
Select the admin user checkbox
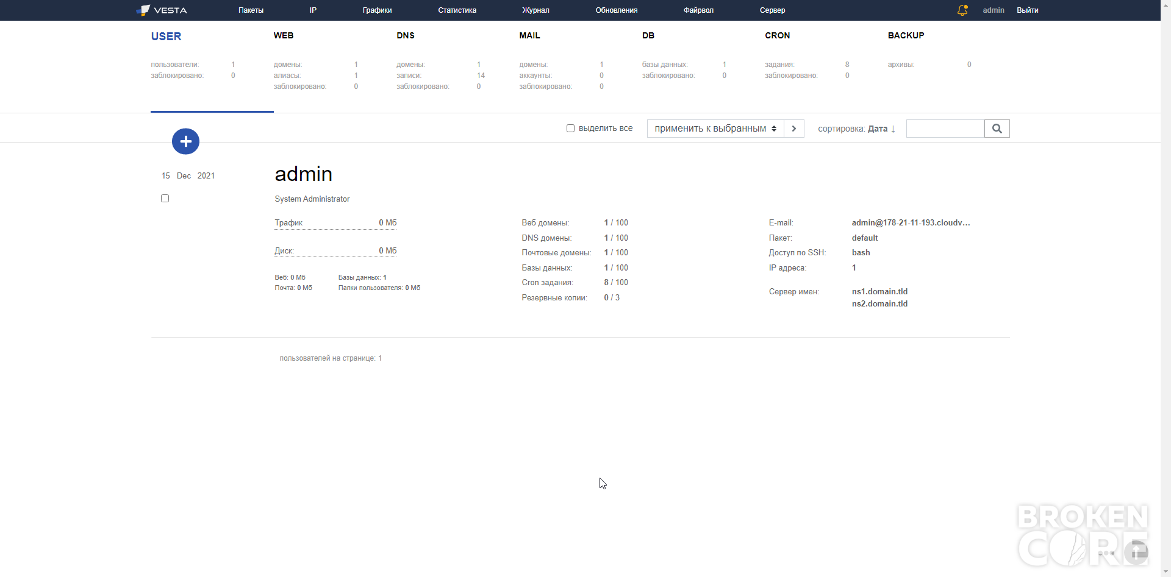pyautogui.click(x=165, y=199)
